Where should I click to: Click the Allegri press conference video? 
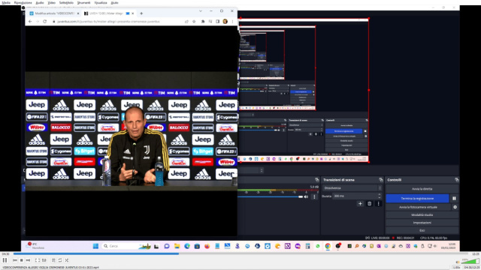coord(131,131)
